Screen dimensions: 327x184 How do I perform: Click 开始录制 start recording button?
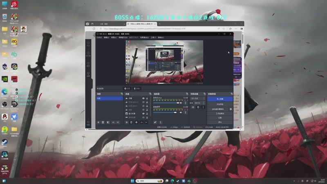(x=220, y=104)
